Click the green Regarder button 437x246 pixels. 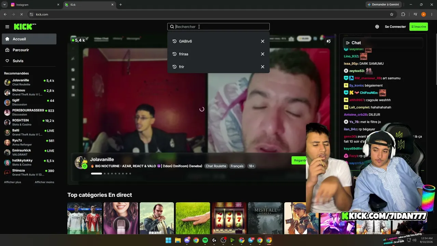click(299, 161)
